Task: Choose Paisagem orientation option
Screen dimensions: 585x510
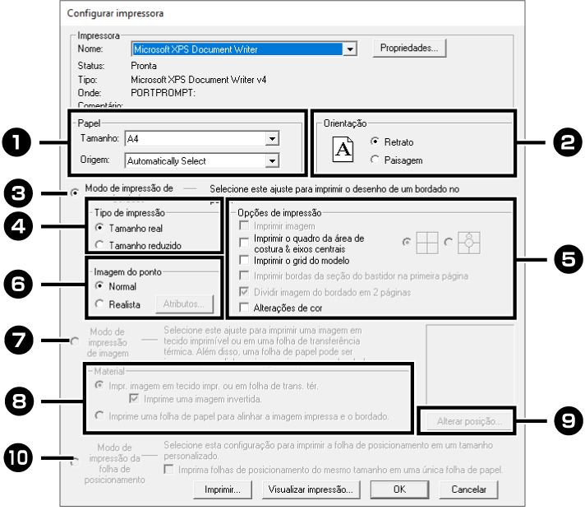Action: (x=375, y=160)
